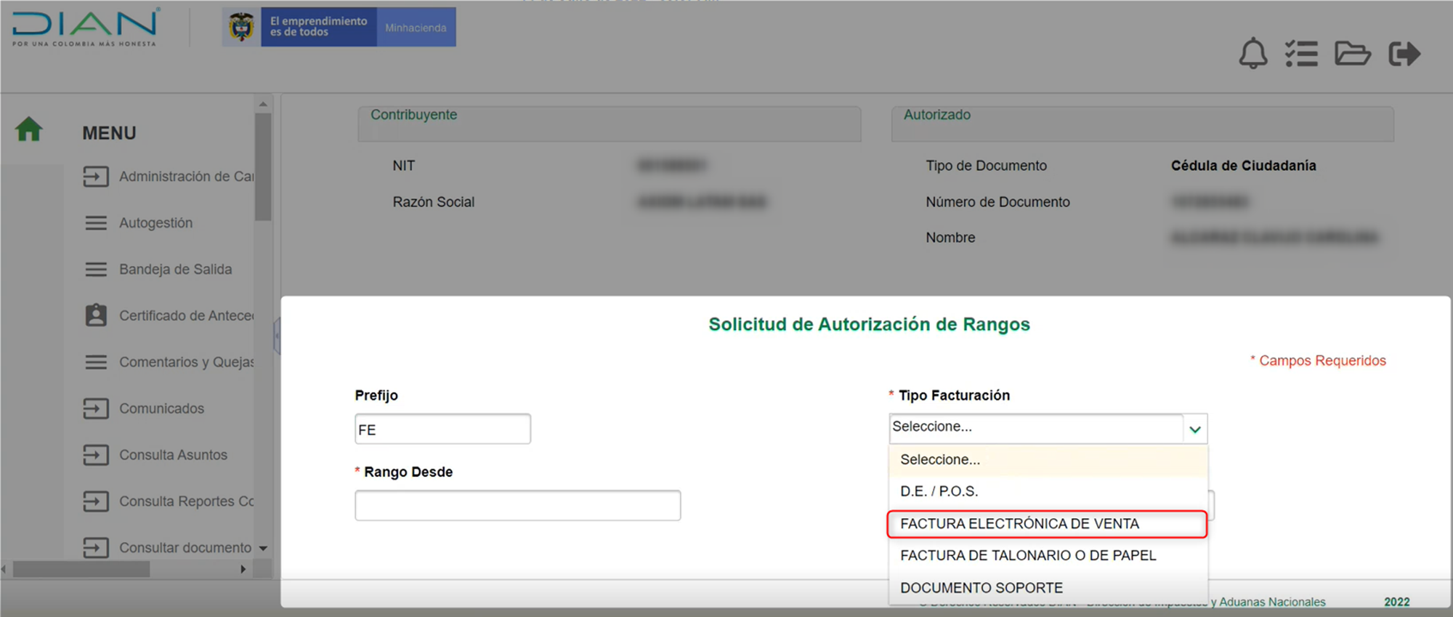Viewport: 1453px width, 617px height.
Task: Click the sidebar vertical scrollbar thumb
Action: [x=263, y=167]
